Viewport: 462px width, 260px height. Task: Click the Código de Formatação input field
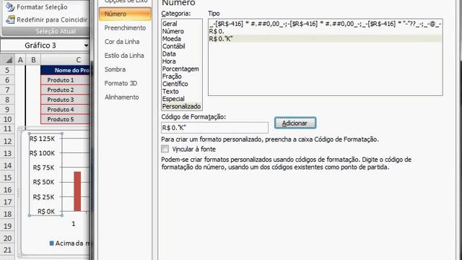214,128
